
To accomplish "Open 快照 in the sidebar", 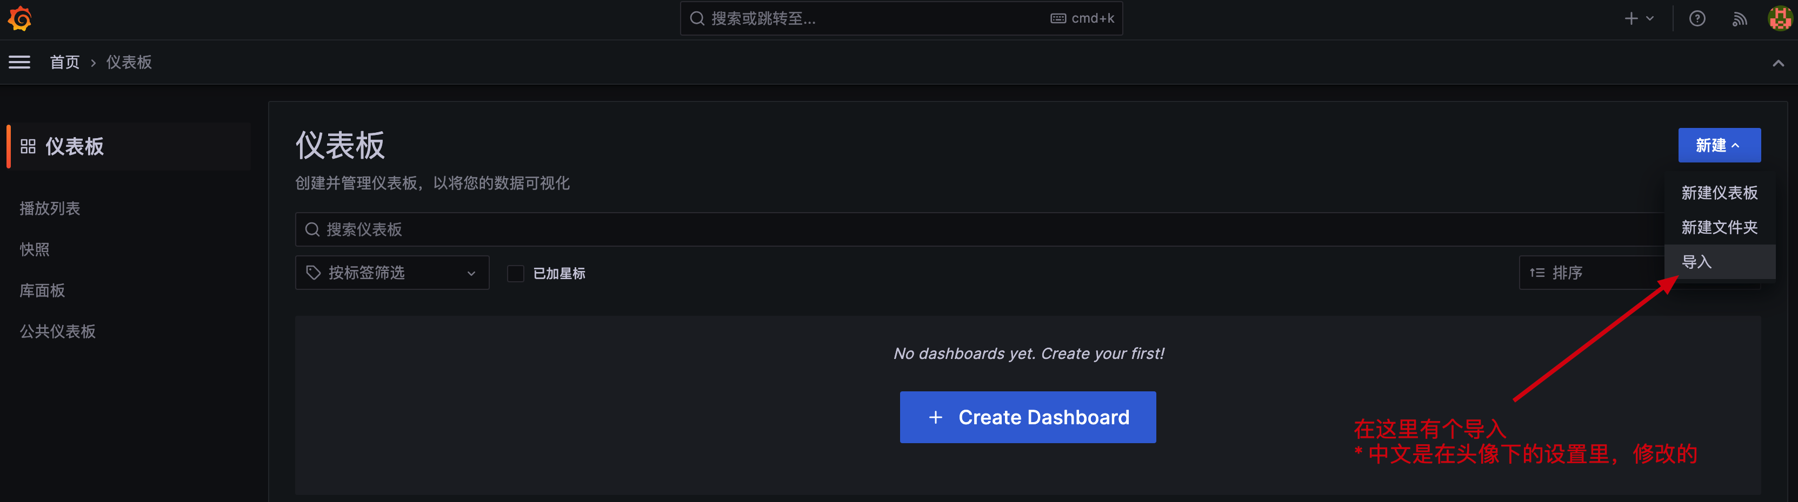I will 34,249.
